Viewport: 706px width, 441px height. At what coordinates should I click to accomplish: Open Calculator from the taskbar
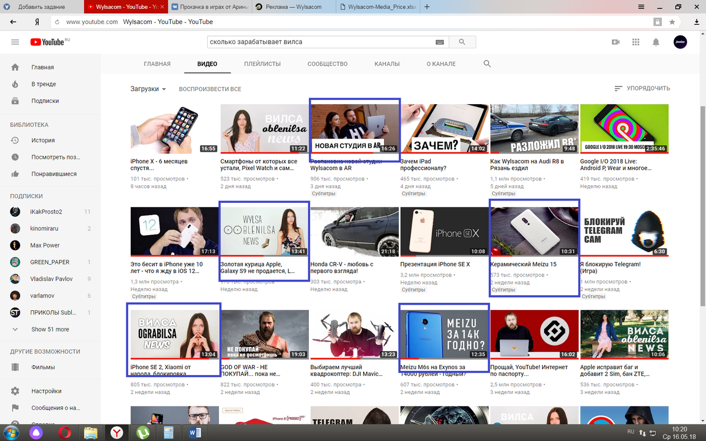(x=169, y=433)
